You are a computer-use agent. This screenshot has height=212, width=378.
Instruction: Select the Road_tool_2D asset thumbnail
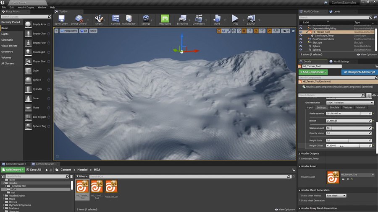[111, 186]
